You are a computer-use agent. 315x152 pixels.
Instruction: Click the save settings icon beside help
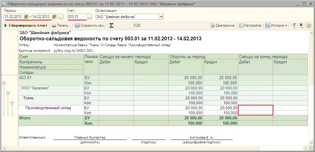(x=300, y=25)
